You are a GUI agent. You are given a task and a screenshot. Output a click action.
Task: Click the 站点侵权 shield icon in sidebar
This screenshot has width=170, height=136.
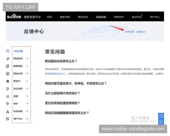tap(8, 89)
